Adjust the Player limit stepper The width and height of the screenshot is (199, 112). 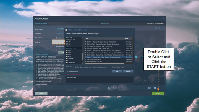point(59,37)
